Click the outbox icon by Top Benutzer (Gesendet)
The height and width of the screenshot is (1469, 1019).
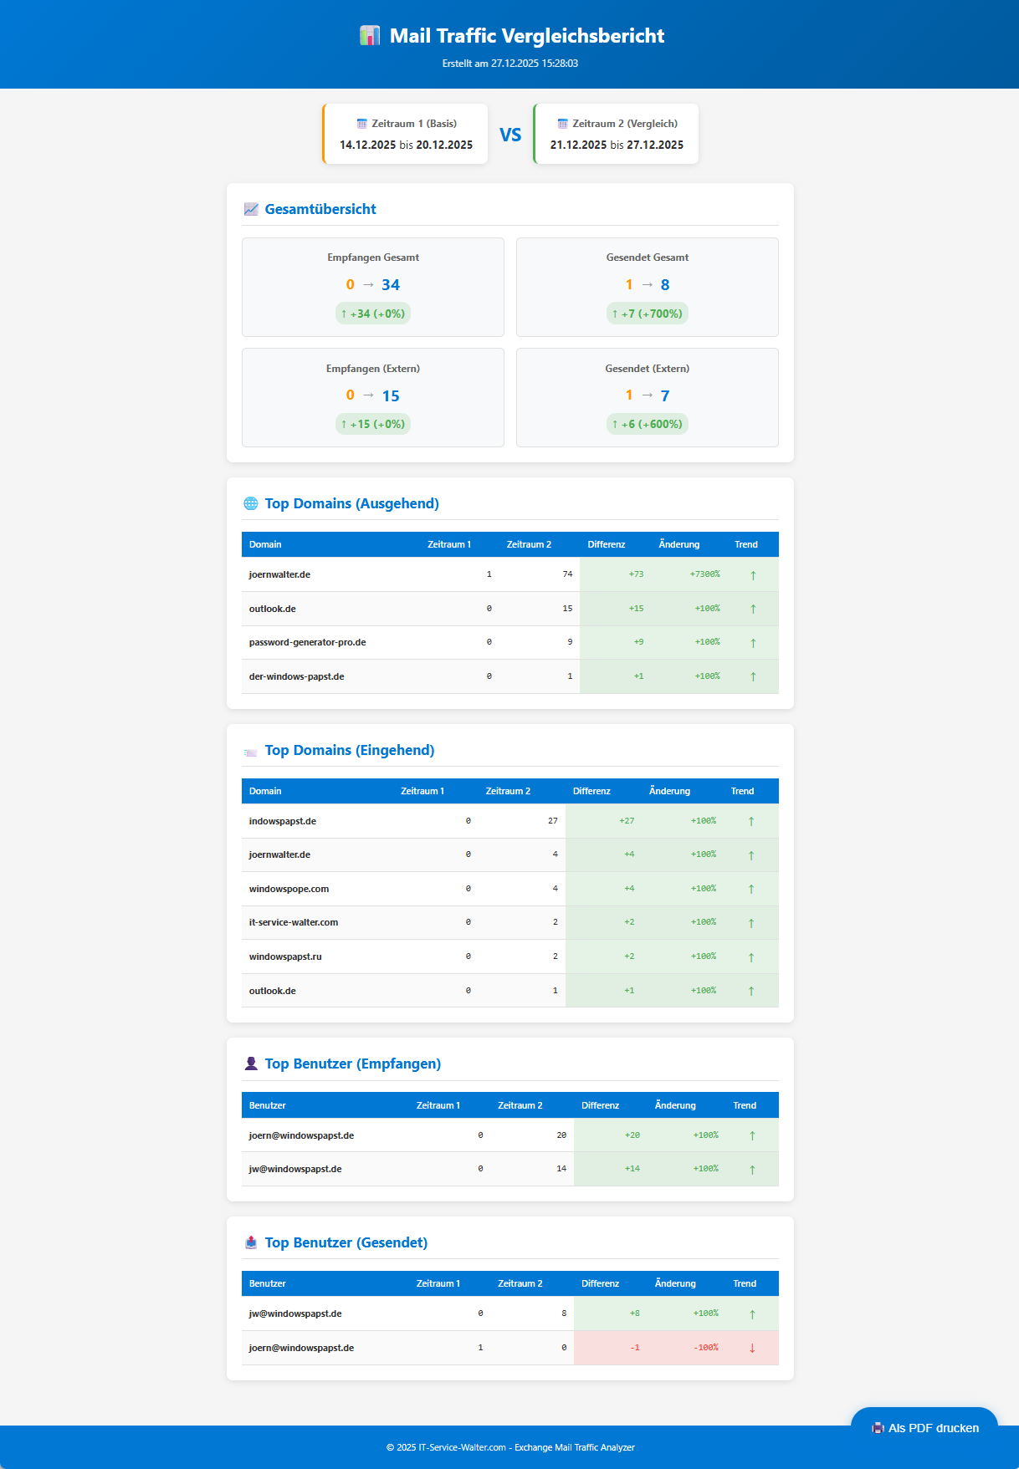coord(251,1242)
